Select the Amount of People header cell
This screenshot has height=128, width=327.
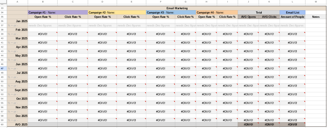(x=293, y=17)
